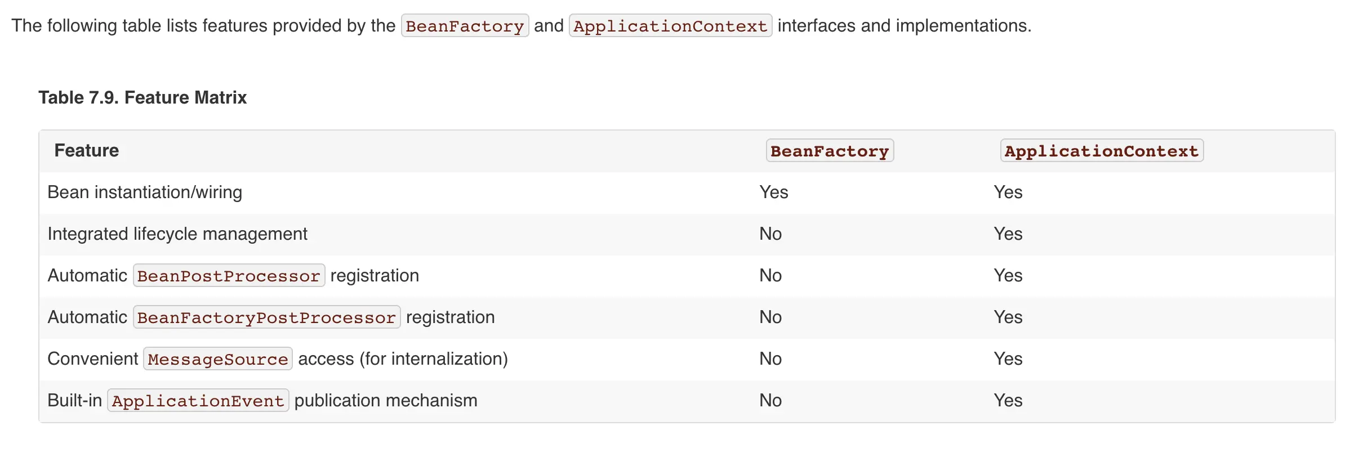Click ApplicationContext Yes in the ApplicationEvent row

tap(1008, 401)
